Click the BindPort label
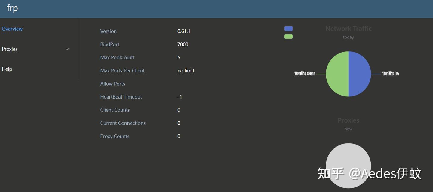Screen dimensions: 433x192 110,44
